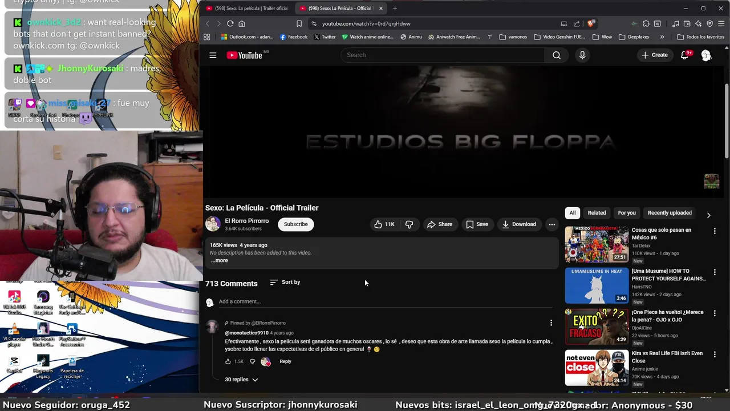Screen dimensions: 730x411
Task: Subscribe to El Rorro Pirrorro
Action: (x=295, y=224)
